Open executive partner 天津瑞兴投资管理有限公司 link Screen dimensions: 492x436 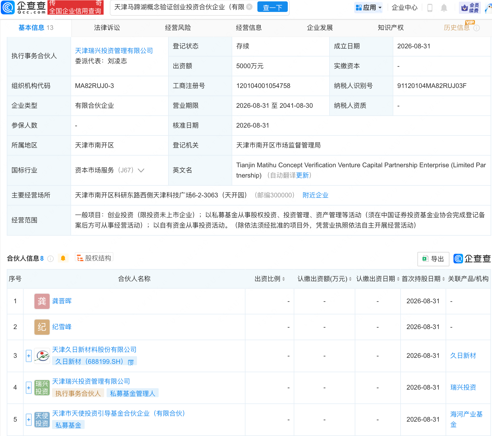pos(114,51)
